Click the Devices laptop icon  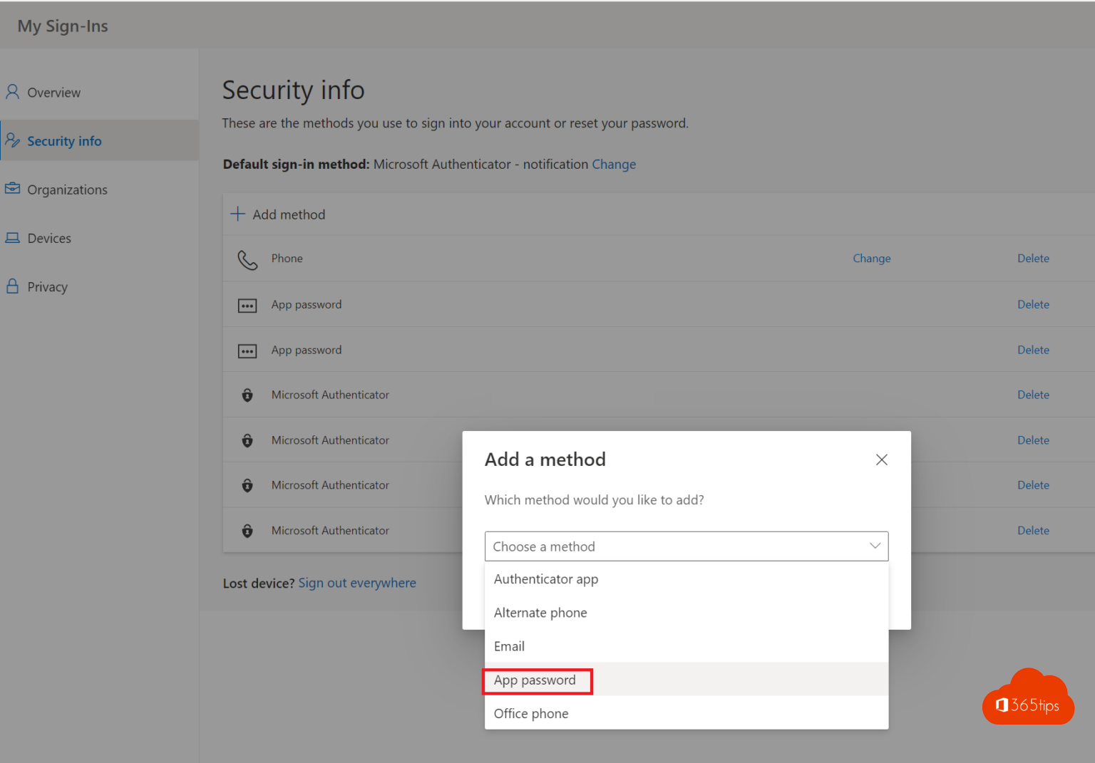click(12, 237)
